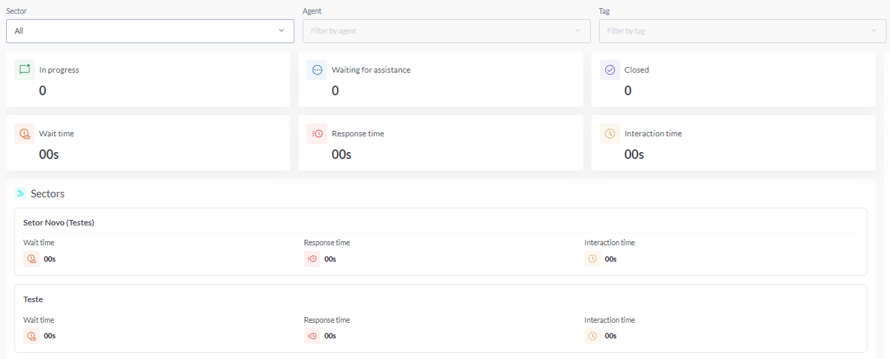This screenshot has height=359, width=890.
Task: Click the Sectors heading icon
Action: point(21,194)
